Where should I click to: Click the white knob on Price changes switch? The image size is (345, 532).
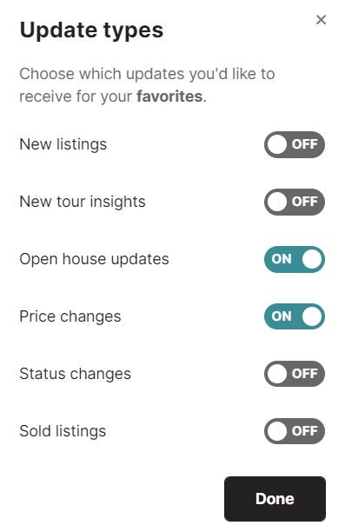(x=312, y=316)
